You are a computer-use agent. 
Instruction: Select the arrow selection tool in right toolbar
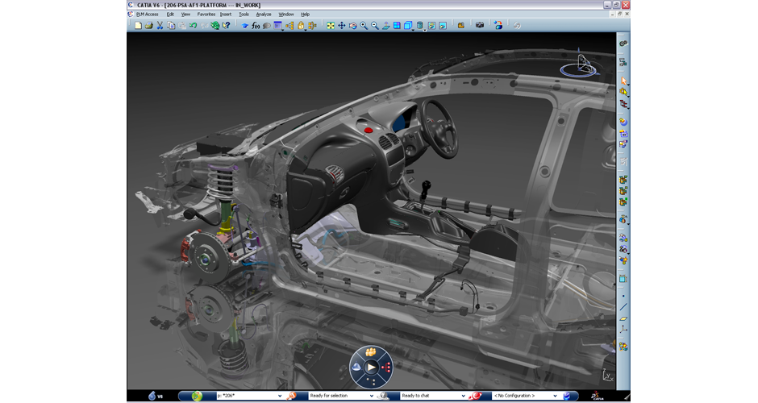click(x=623, y=81)
